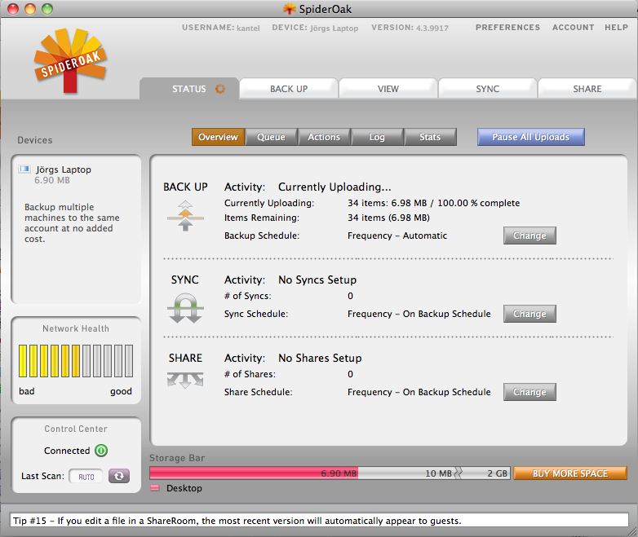Viewport: 638px width, 537px height.
Task: Click the pink Desktop legend swatch
Action: click(155, 488)
